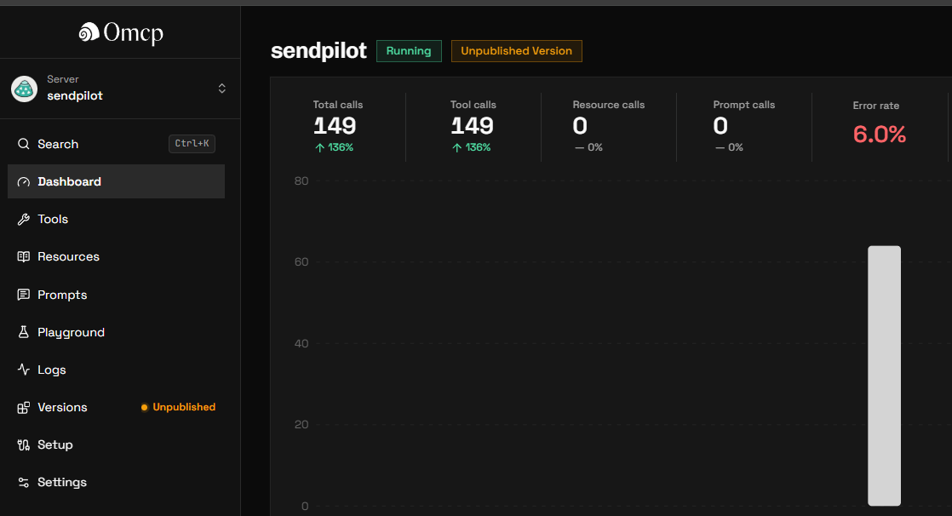Click the 20 y-axis label
This screenshot has height=516, width=952.
(x=301, y=424)
